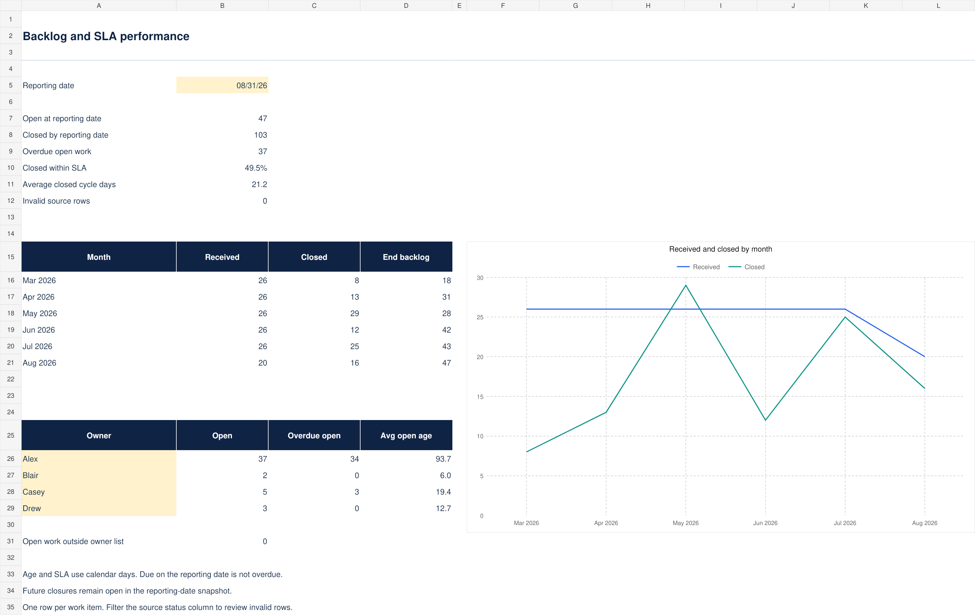Select row 15 header
This screenshot has width=975, height=615.
point(10,257)
